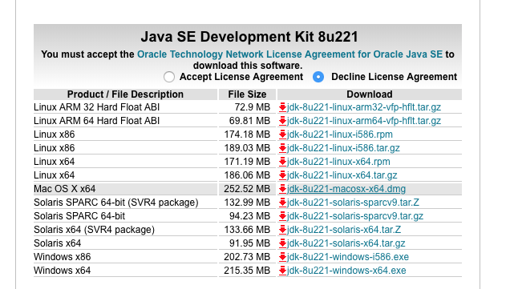
Task: Download jdk-8u221-linux-arm64-vfp-hflt.tar.gz
Action: (364, 121)
